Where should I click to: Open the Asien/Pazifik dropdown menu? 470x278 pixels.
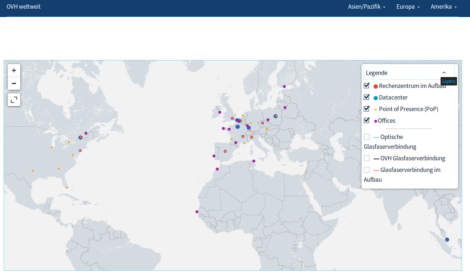tap(366, 7)
